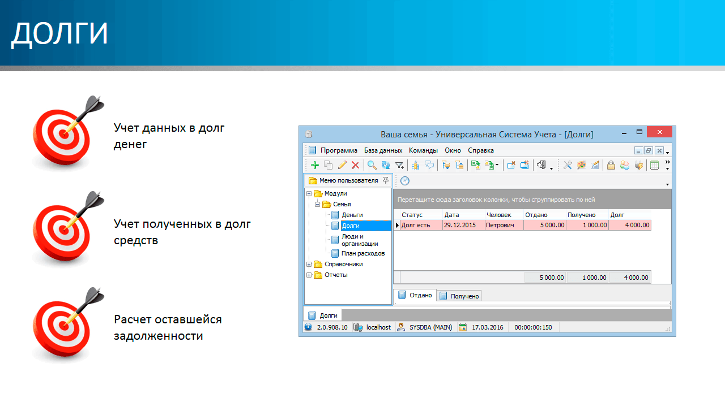Click the padlock toolbar icon
This screenshot has width=725, height=407.
coord(611,165)
